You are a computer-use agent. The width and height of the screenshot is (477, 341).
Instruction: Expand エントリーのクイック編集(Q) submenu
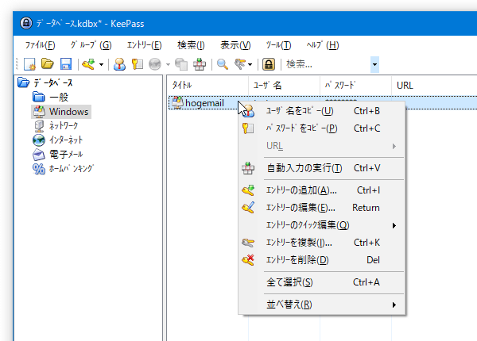pyautogui.click(x=322, y=225)
